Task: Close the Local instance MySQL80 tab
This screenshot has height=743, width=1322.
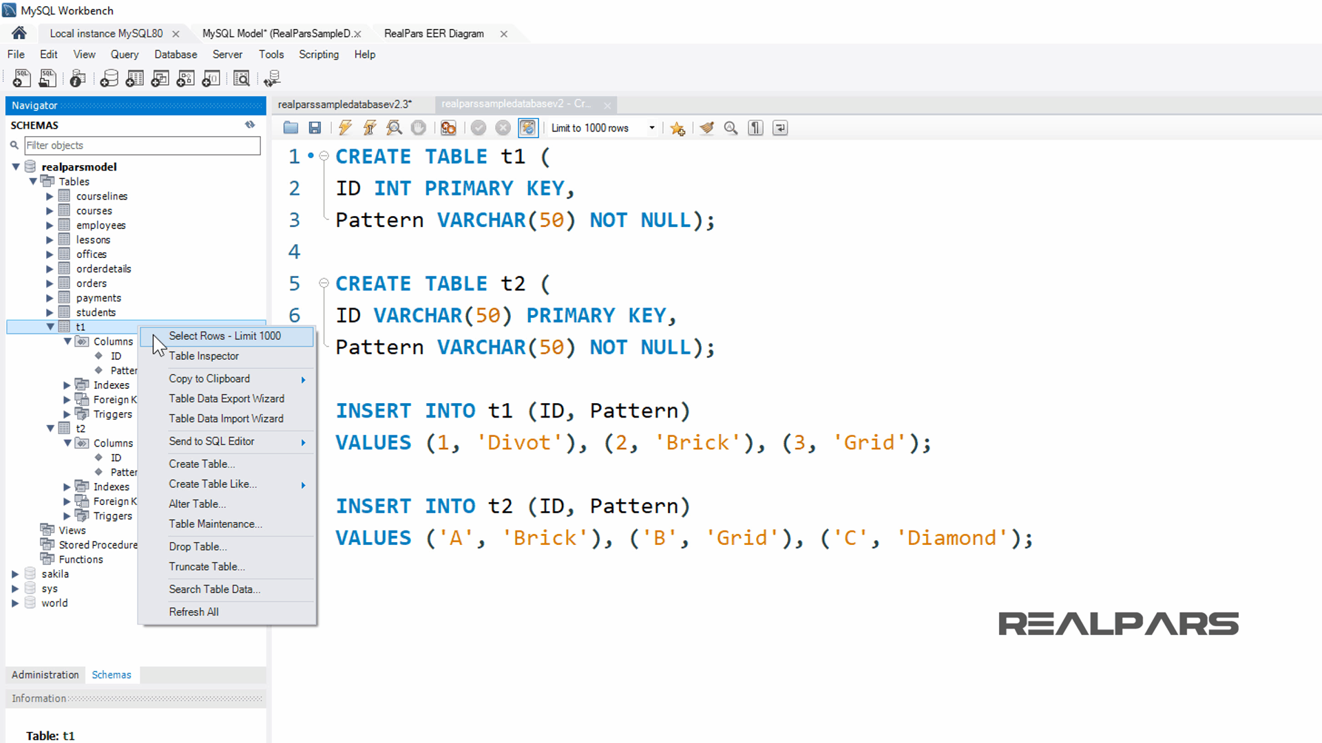Action: point(176,34)
